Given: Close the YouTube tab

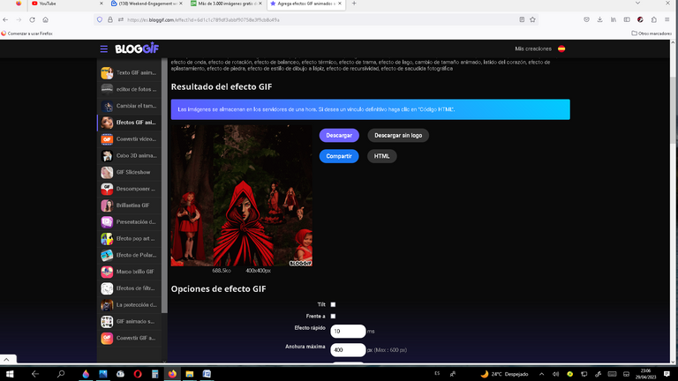Looking at the screenshot, I should tap(102, 4).
